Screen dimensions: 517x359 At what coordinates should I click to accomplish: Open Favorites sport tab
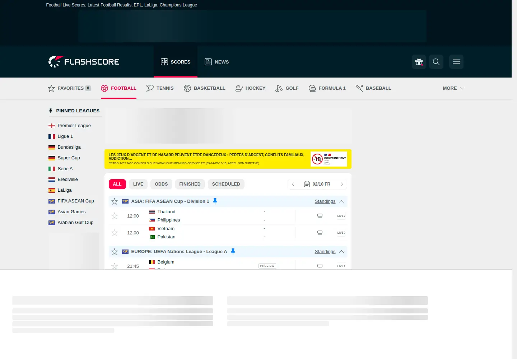point(69,88)
